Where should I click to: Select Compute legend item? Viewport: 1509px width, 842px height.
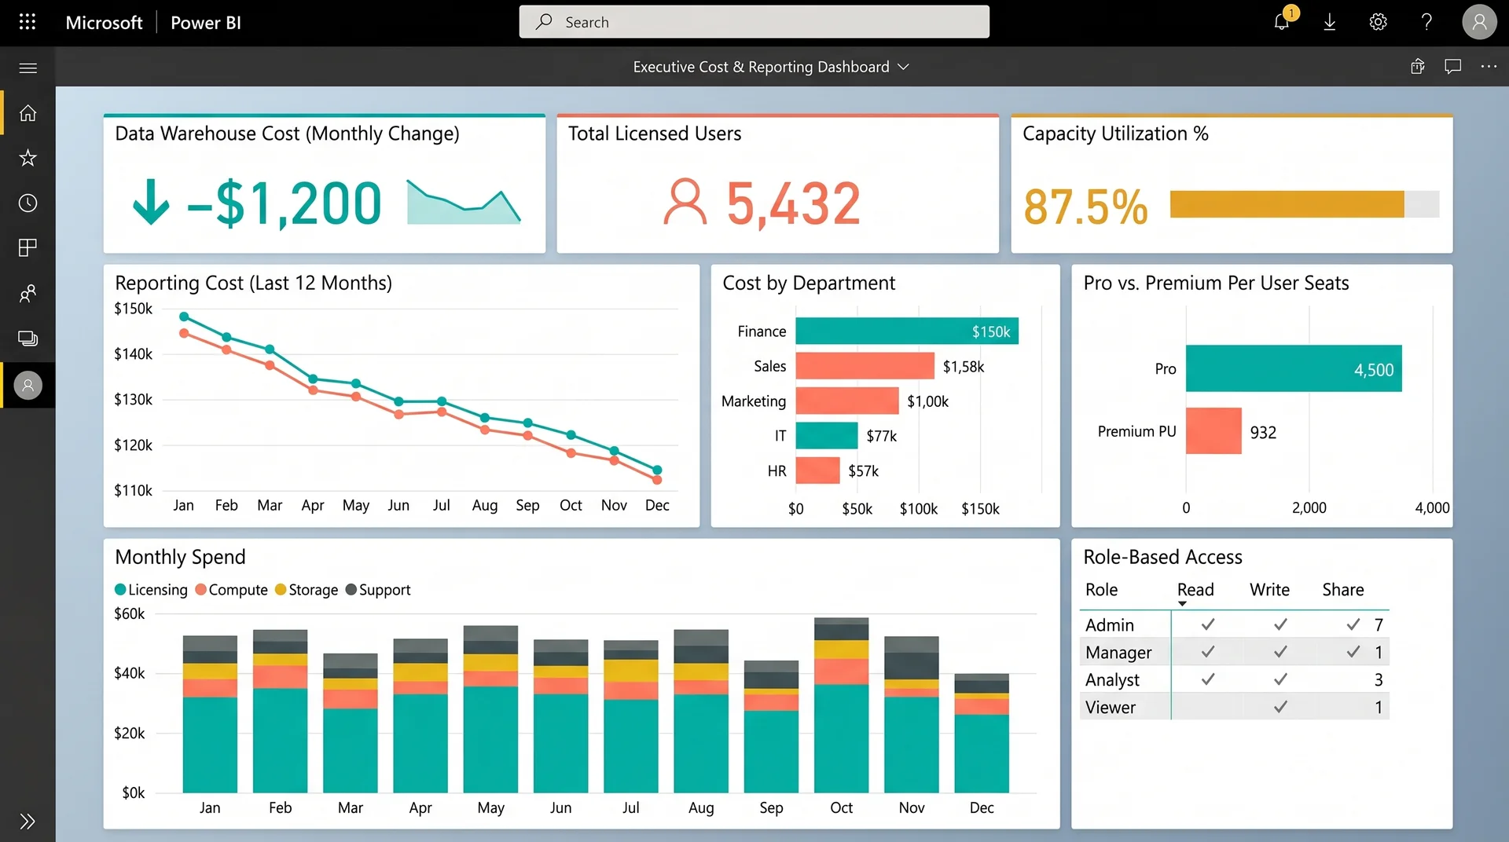(231, 590)
